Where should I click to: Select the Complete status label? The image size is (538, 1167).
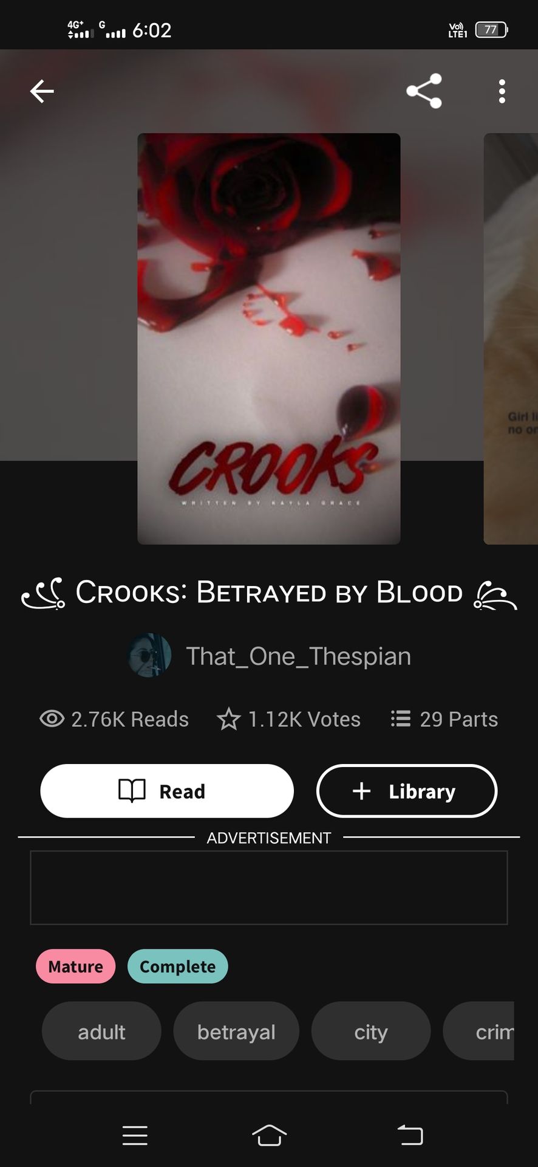click(x=178, y=966)
